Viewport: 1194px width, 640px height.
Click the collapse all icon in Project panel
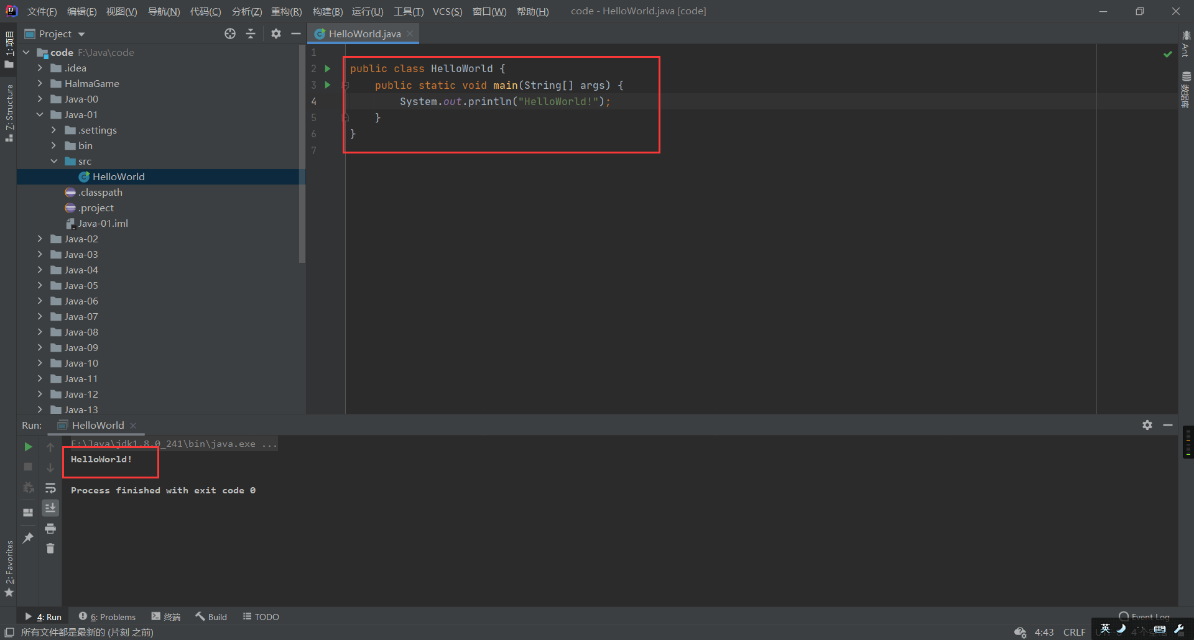click(x=251, y=34)
